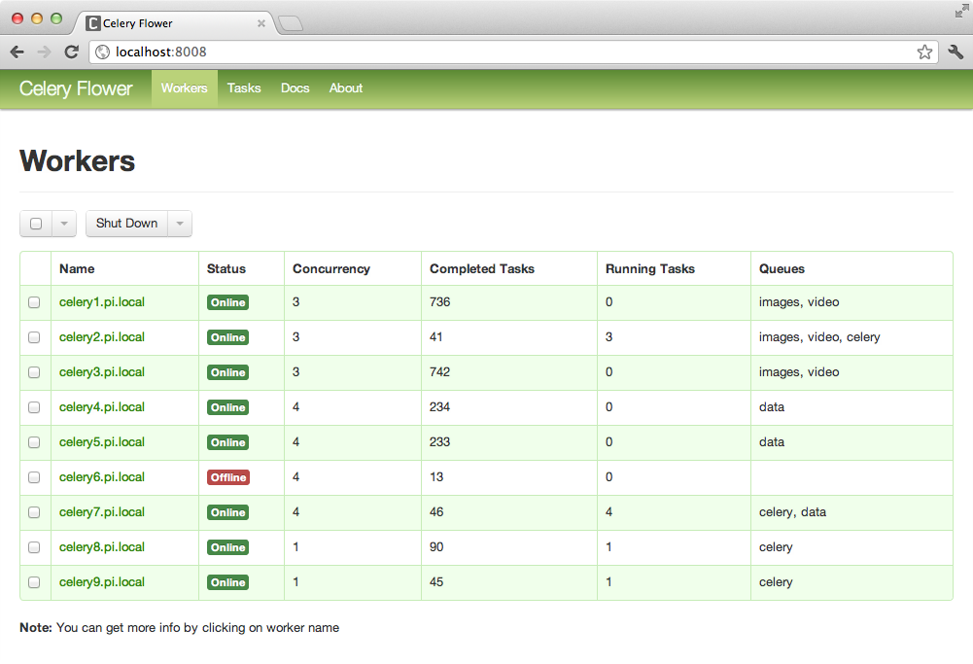Open worker celery9.pi.local details

[102, 582]
